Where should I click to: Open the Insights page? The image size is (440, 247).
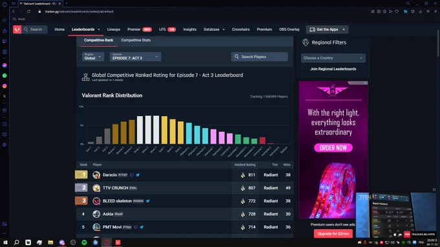[x=190, y=30]
